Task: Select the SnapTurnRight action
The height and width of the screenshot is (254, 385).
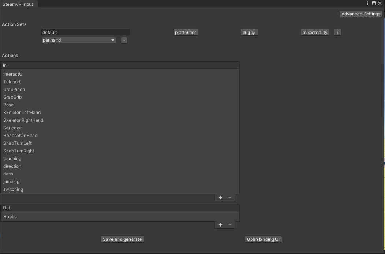Action: [120, 151]
